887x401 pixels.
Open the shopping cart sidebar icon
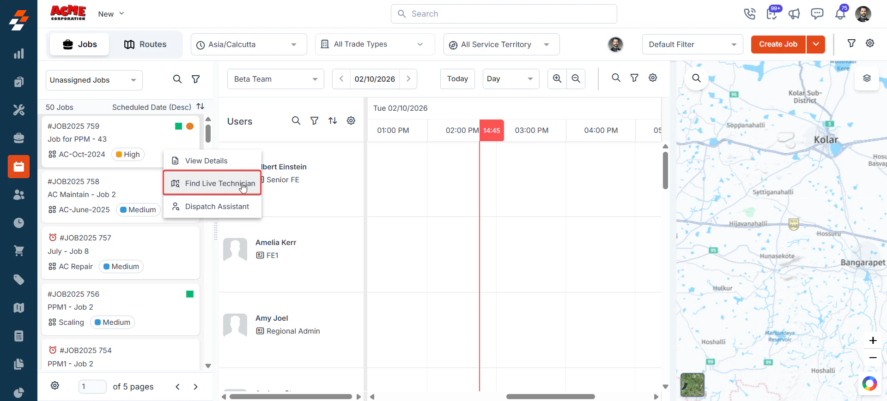pos(18,251)
